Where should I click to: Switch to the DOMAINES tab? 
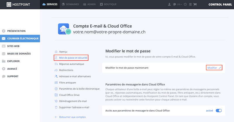(x=70, y=4)
